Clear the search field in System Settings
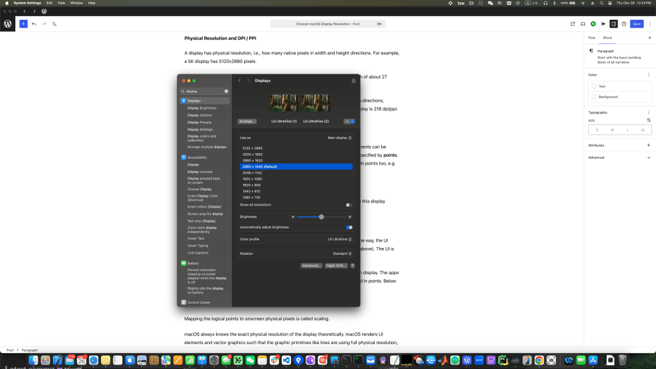 pos(226,91)
